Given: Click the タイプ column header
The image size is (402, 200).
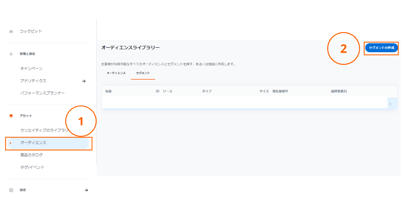Looking at the screenshot, I should pos(207,91).
